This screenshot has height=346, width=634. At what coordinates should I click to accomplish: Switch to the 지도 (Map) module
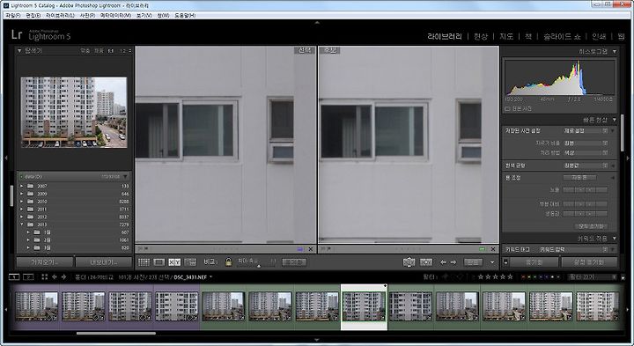coord(506,36)
